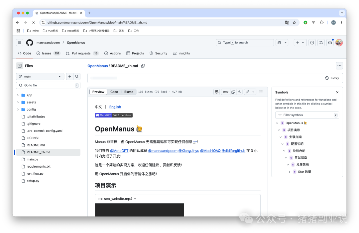Open the Projects tab

135,53
